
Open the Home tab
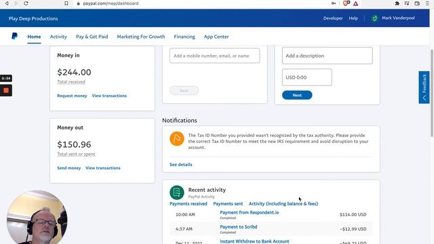34,37
